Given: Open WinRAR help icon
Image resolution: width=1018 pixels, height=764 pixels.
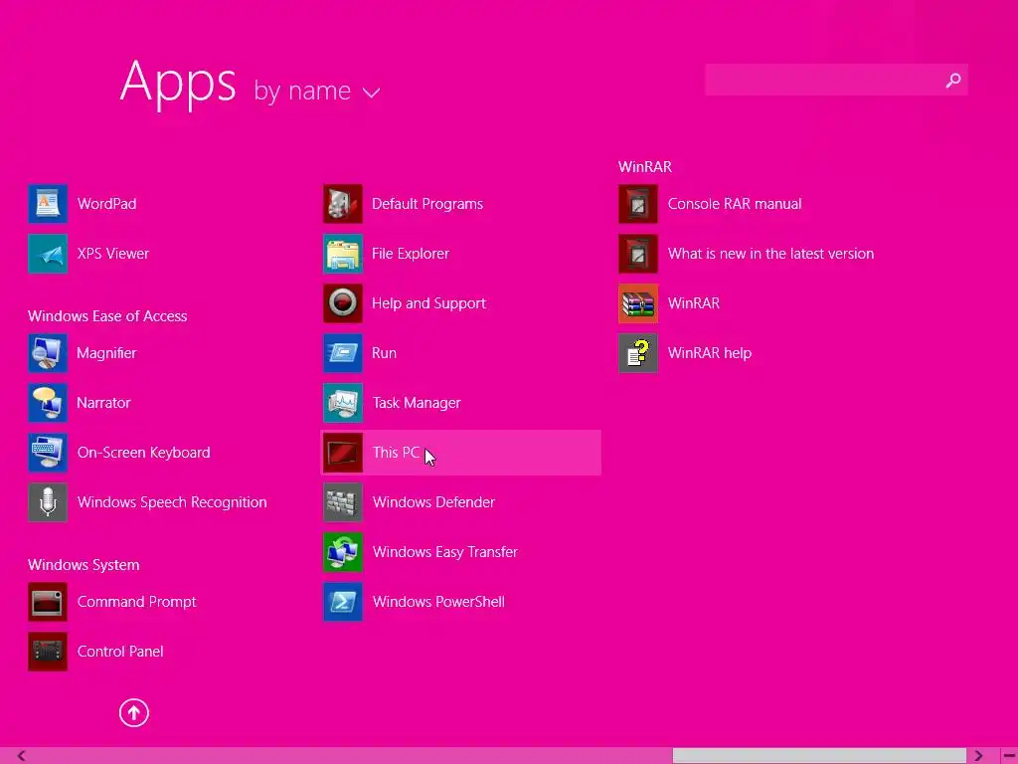Looking at the screenshot, I should [x=638, y=353].
